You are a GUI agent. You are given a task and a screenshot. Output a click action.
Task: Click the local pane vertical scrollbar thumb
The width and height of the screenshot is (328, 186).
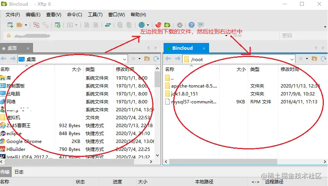[157, 79]
